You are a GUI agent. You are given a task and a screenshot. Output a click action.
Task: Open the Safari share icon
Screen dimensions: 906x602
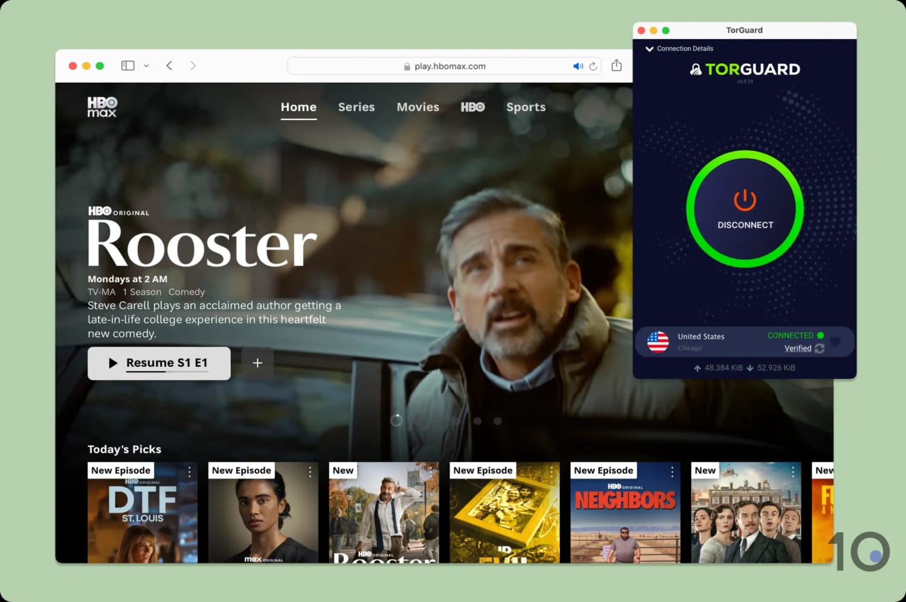(x=616, y=66)
